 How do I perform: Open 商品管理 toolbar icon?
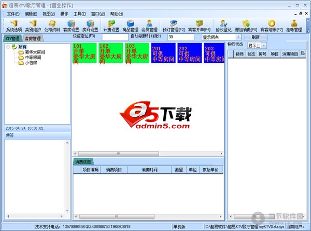pyautogui.click(x=130, y=26)
